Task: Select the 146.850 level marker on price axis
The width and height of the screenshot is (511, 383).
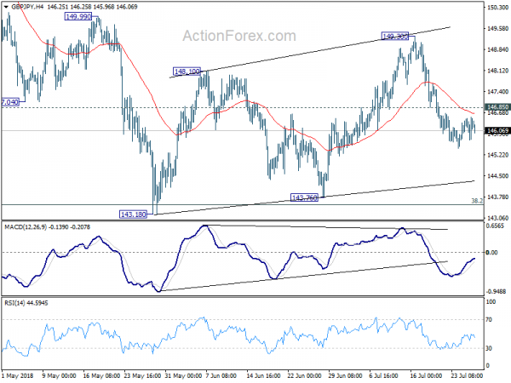Action: (x=497, y=107)
